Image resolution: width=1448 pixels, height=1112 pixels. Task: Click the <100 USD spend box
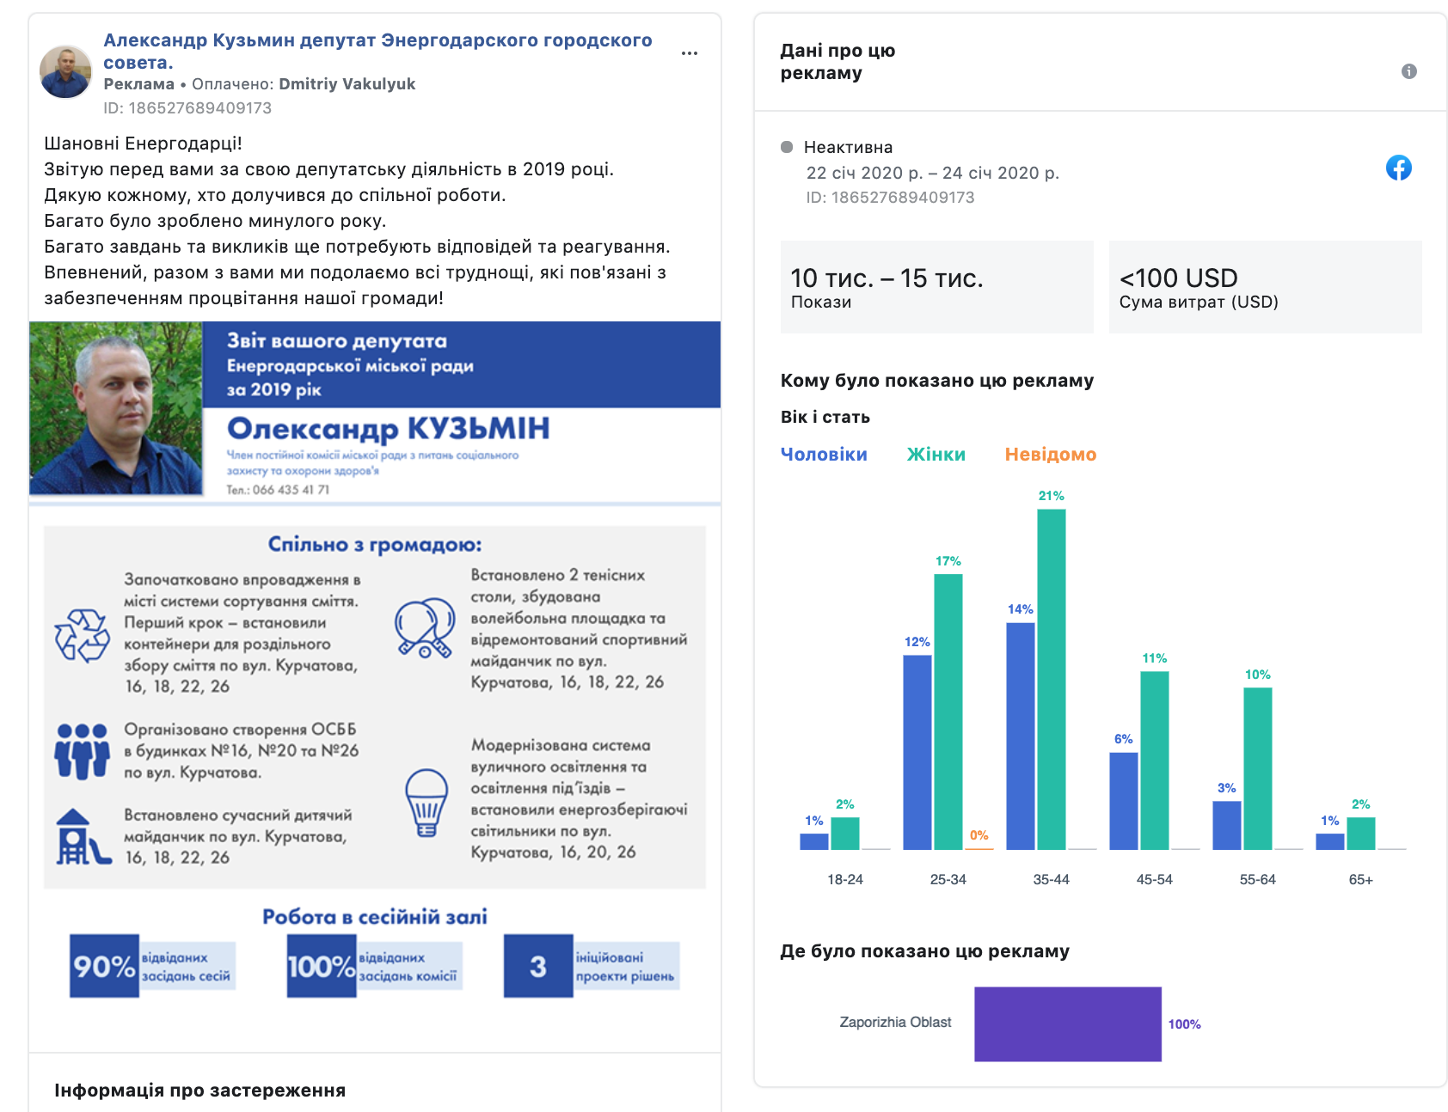pyautogui.click(x=1265, y=287)
